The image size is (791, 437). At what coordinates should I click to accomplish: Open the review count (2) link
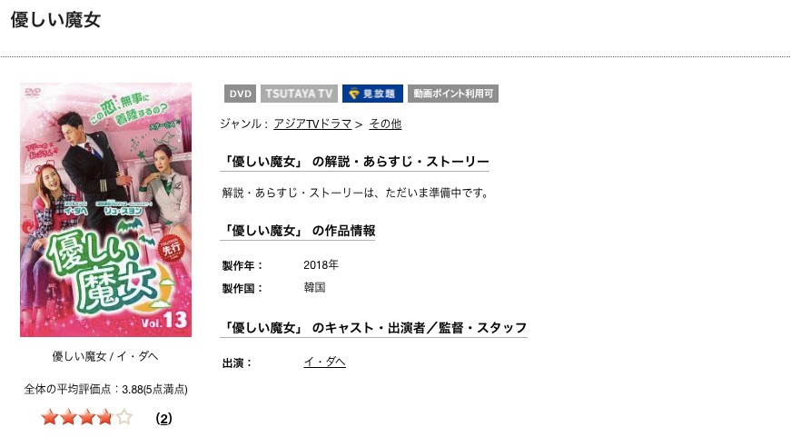pyautogui.click(x=163, y=418)
